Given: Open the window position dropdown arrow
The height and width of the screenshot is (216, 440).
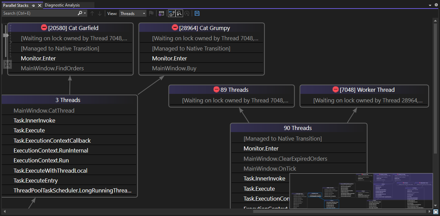Looking at the screenshot, I should (x=430, y=5).
